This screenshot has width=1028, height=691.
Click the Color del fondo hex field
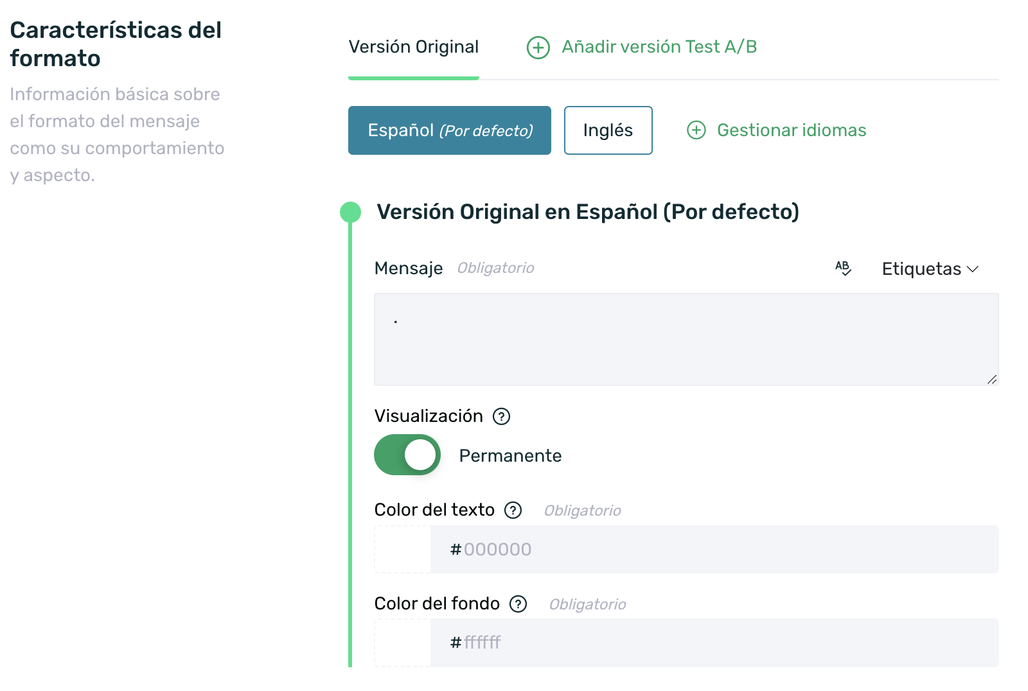tap(714, 643)
